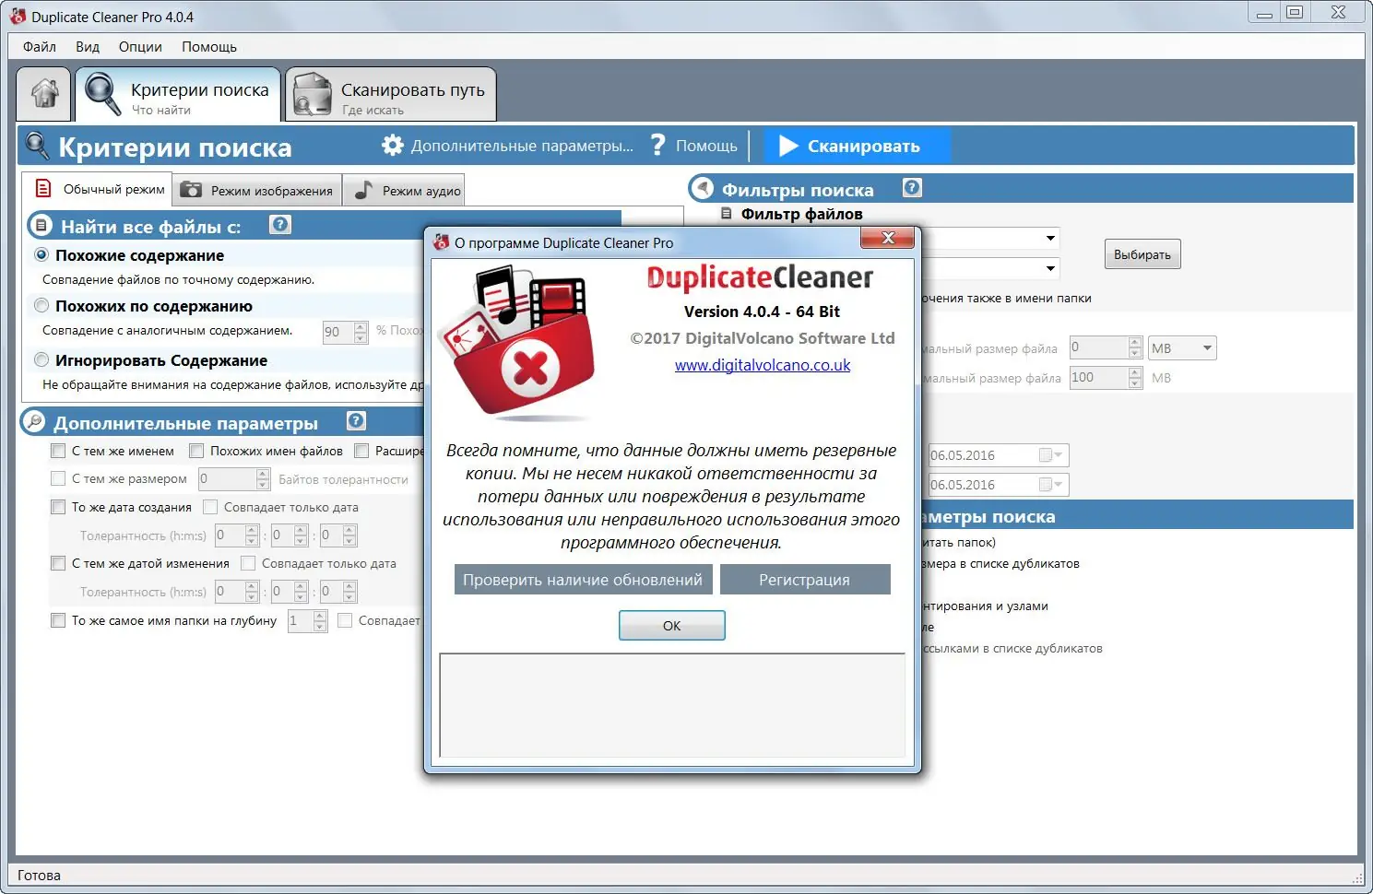Click the Duplicate Cleaner logo in About dialog
Screen dimensions: 1373x894
click(x=516, y=343)
